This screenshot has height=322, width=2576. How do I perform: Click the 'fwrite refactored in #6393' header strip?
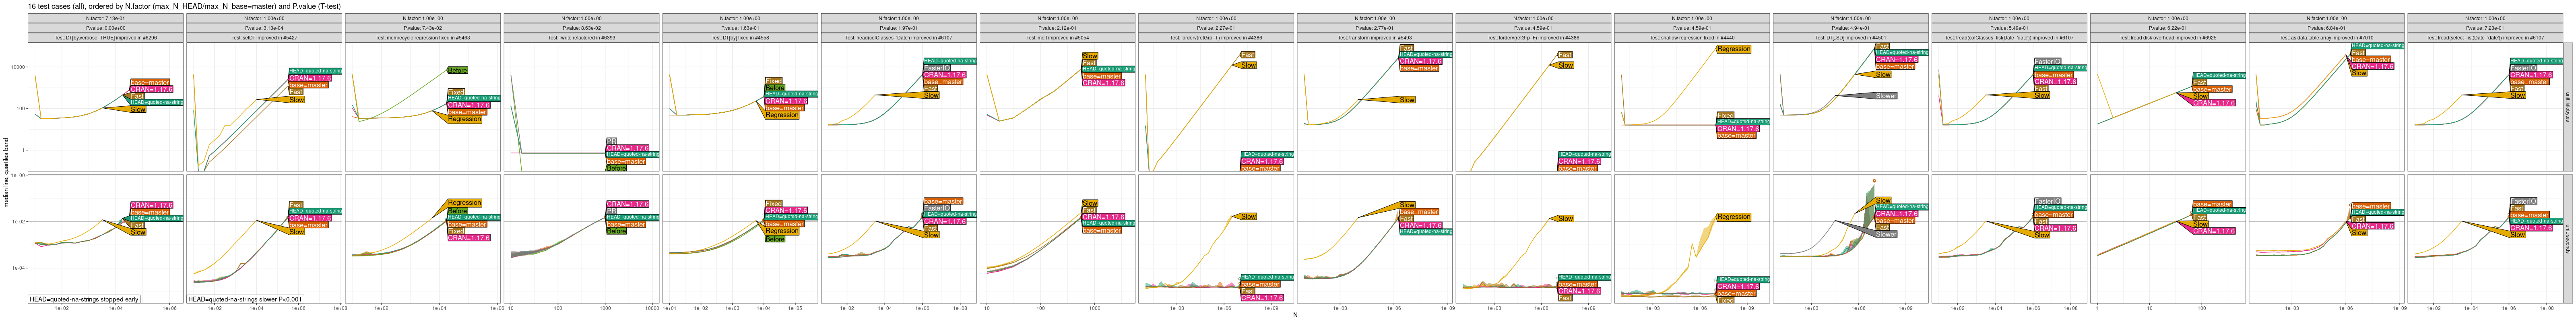click(x=582, y=38)
